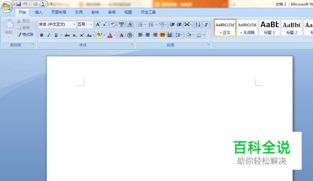The width and height of the screenshot is (313, 181).
Task: Open the 邮件 ribbon tab
Action: (x=95, y=12)
